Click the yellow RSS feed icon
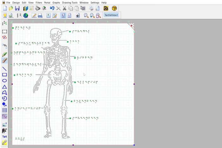 coord(106,8)
